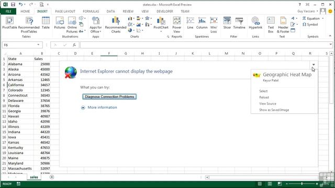This screenshot has height=188, width=335.
Task: Select the cell containing 25000
Action: (x=42, y=64)
